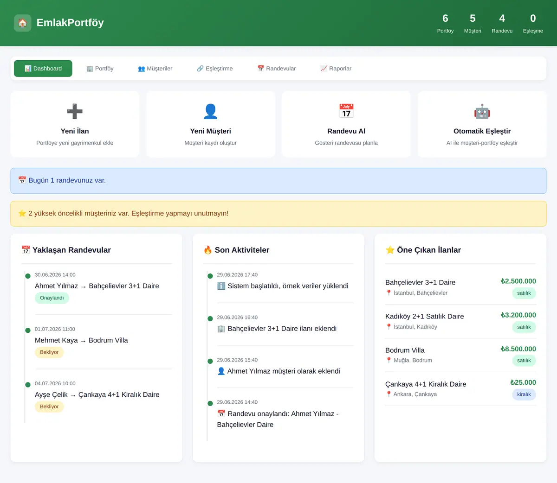
Task: Click the Bekliyor badge under Mehmet Kaya
Action: click(x=49, y=352)
